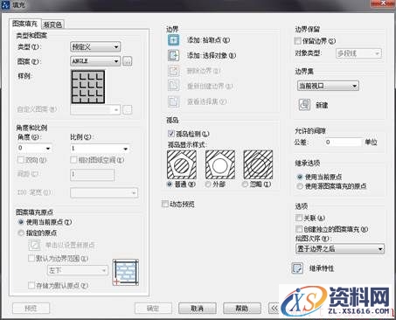The image size is (396, 320).
Task: Click the 查看选择集 icon
Action: tap(173, 101)
